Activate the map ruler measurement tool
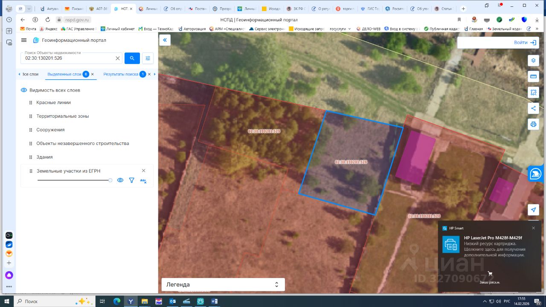 [x=533, y=76]
